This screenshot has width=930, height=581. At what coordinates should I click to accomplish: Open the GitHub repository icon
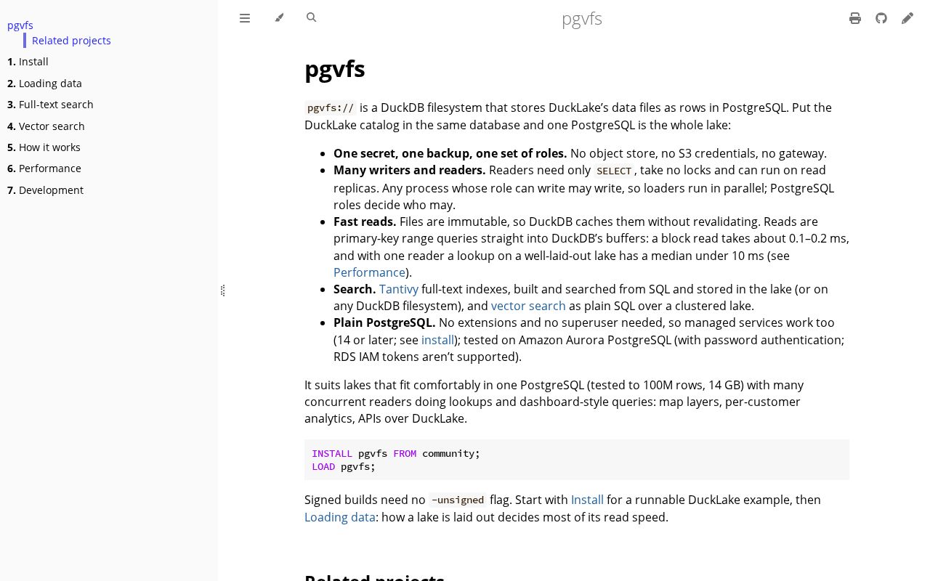tap(881, 18)
